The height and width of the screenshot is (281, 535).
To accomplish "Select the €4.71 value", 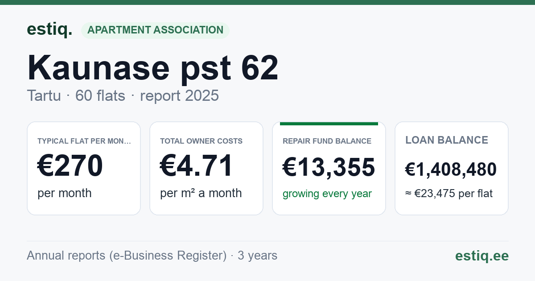I will point(197,165).
